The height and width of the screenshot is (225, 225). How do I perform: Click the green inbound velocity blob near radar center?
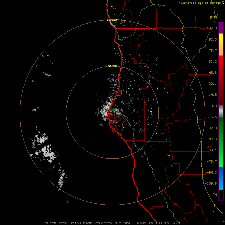[113, 110]
